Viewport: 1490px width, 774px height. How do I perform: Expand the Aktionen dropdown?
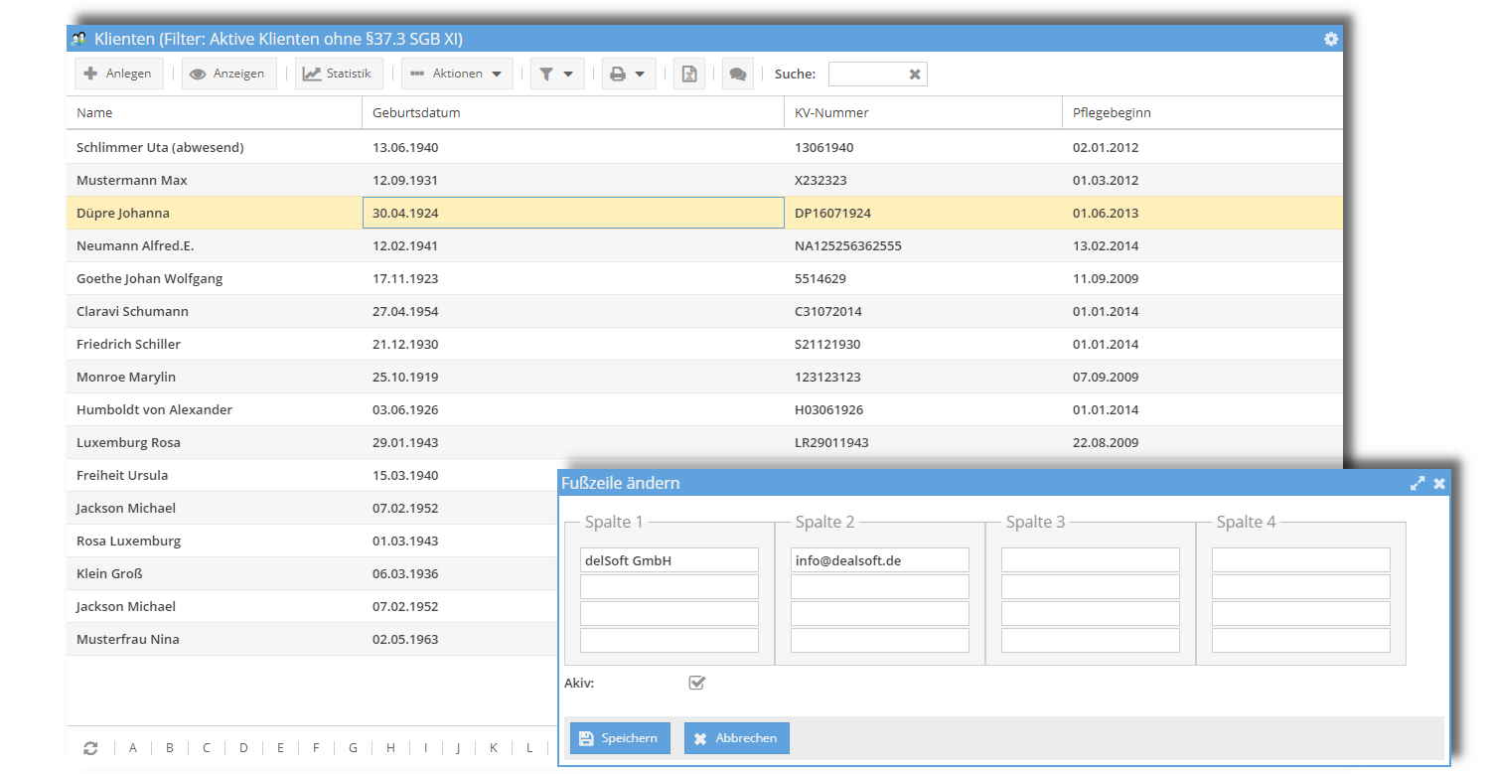point(456,73)
